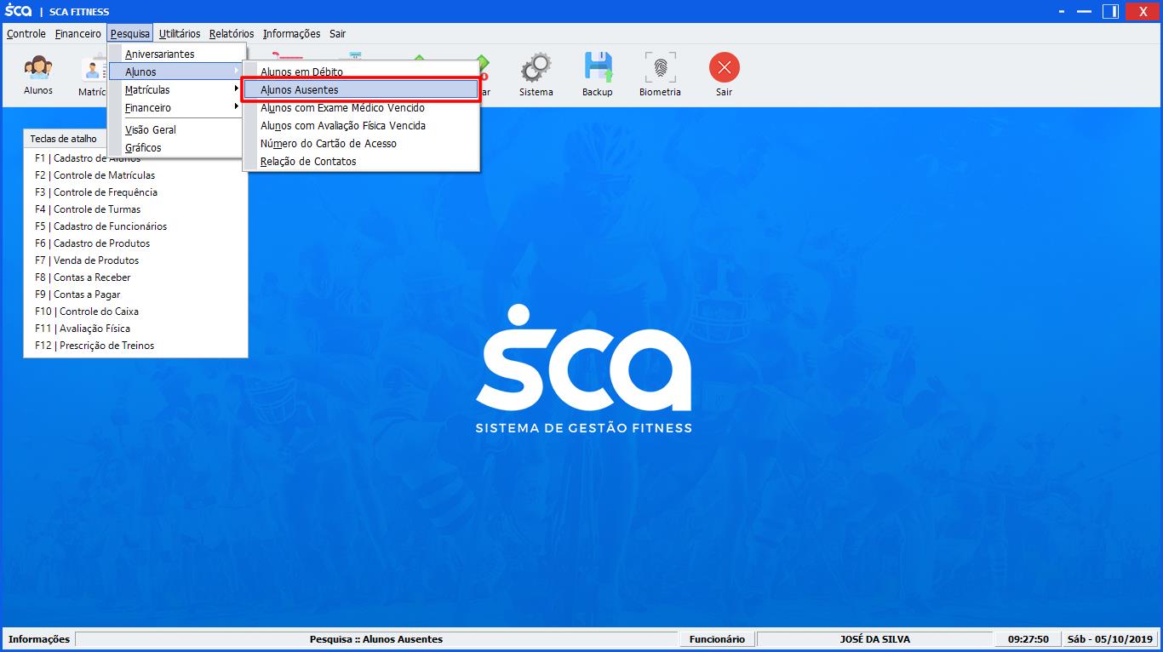Click F6 Cadastro de Produtos shortcut

point(92,243)
